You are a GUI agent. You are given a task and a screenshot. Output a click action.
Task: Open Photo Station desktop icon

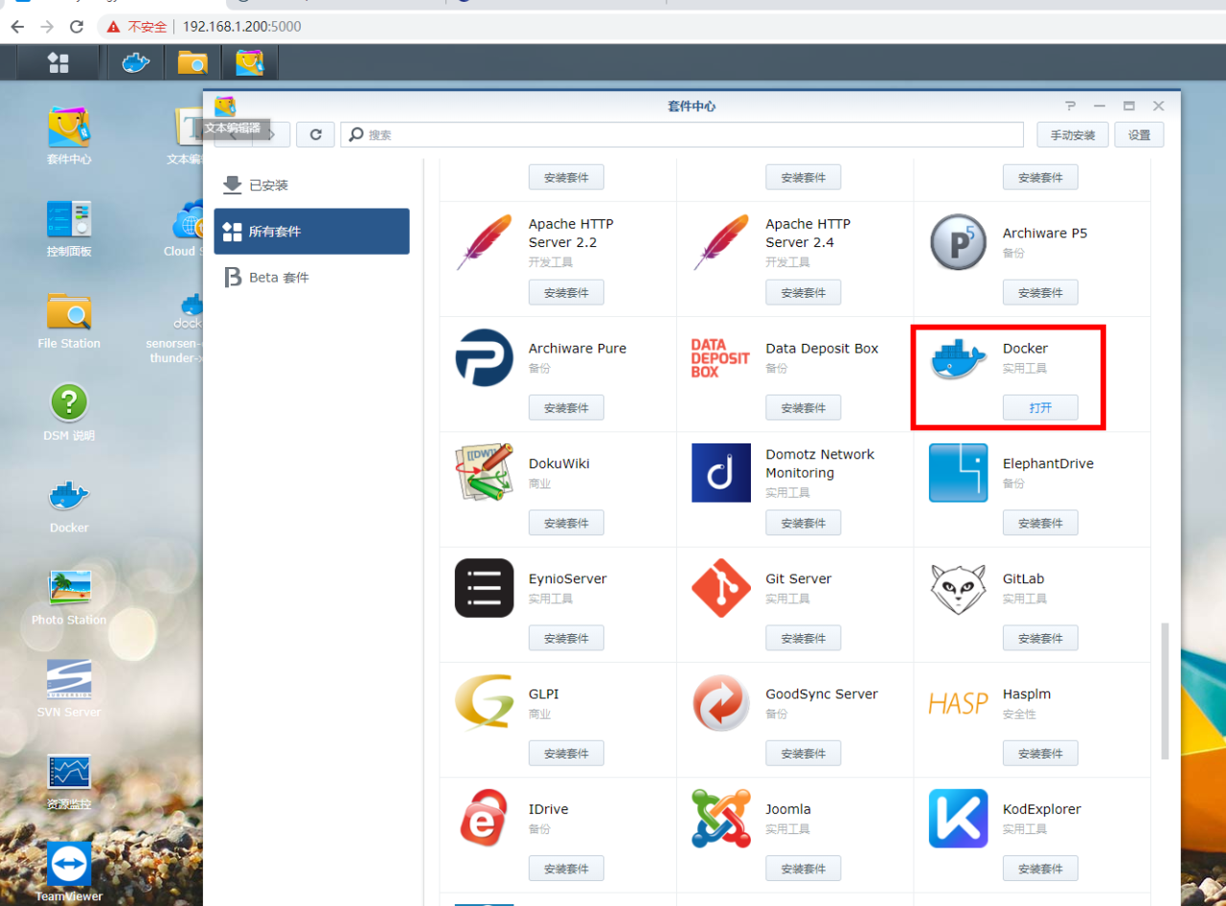69,588
